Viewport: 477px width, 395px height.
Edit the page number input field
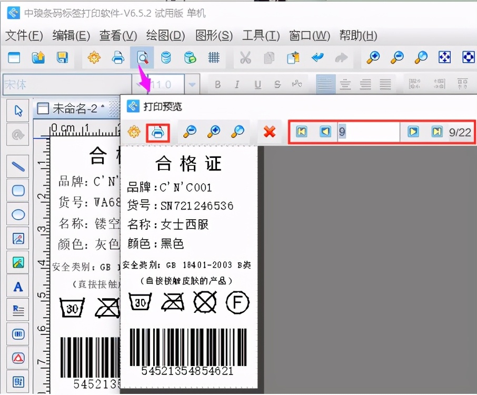pyautogui.click(x=369, y=132)
